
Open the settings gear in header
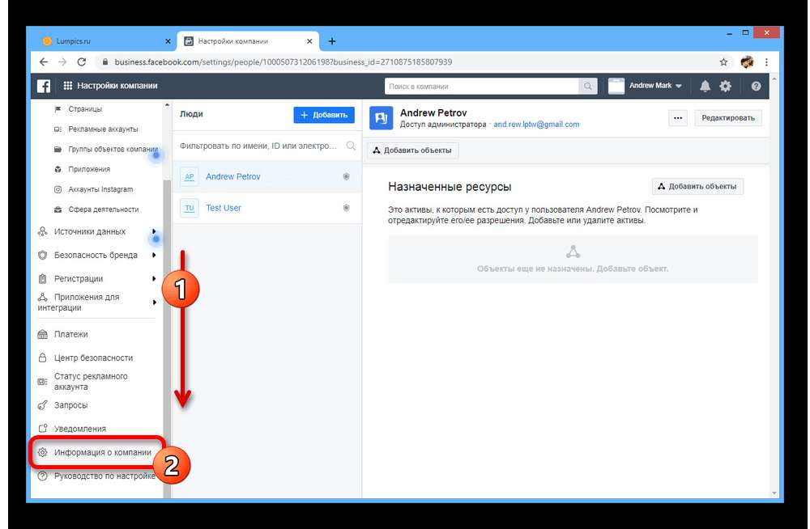(x=725, y=86)
